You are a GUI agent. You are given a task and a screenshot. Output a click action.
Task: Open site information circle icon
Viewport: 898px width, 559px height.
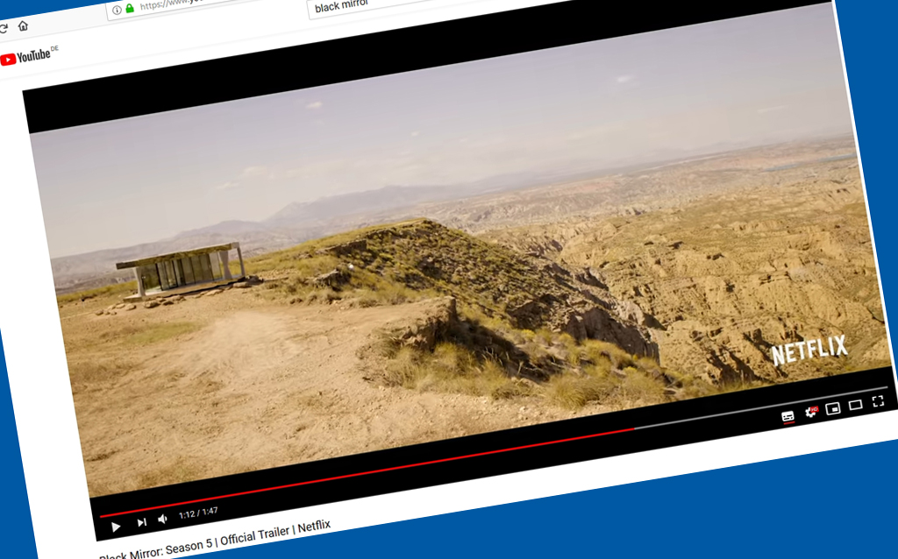117,11
